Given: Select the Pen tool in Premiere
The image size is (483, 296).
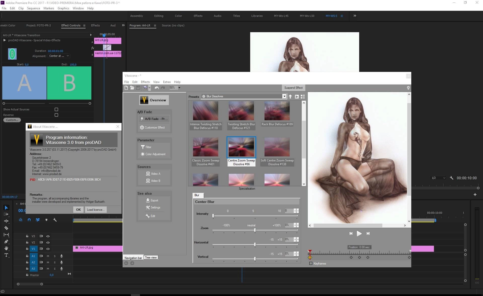Looking at the screenshot, I should pos(6,241).
